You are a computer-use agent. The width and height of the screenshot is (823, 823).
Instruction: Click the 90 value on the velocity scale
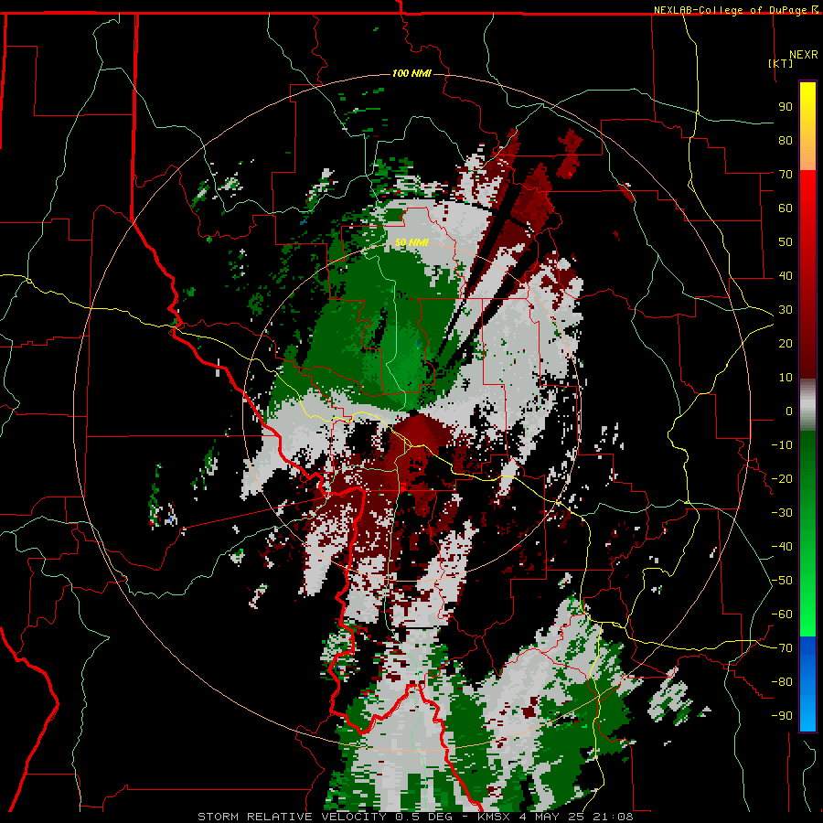coord(786,107)
